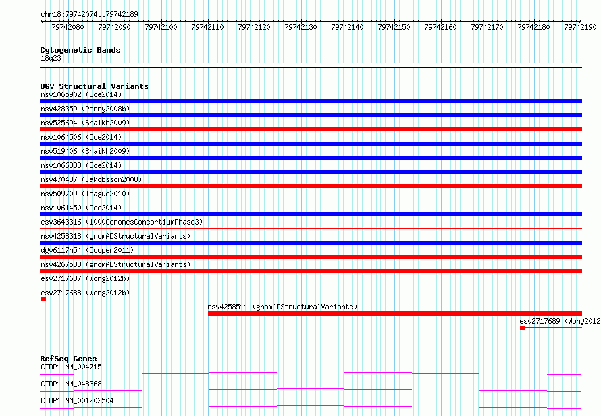
Task: Click the nsv1065902 (Coe2014) variant label
Action: pos(81,94)
